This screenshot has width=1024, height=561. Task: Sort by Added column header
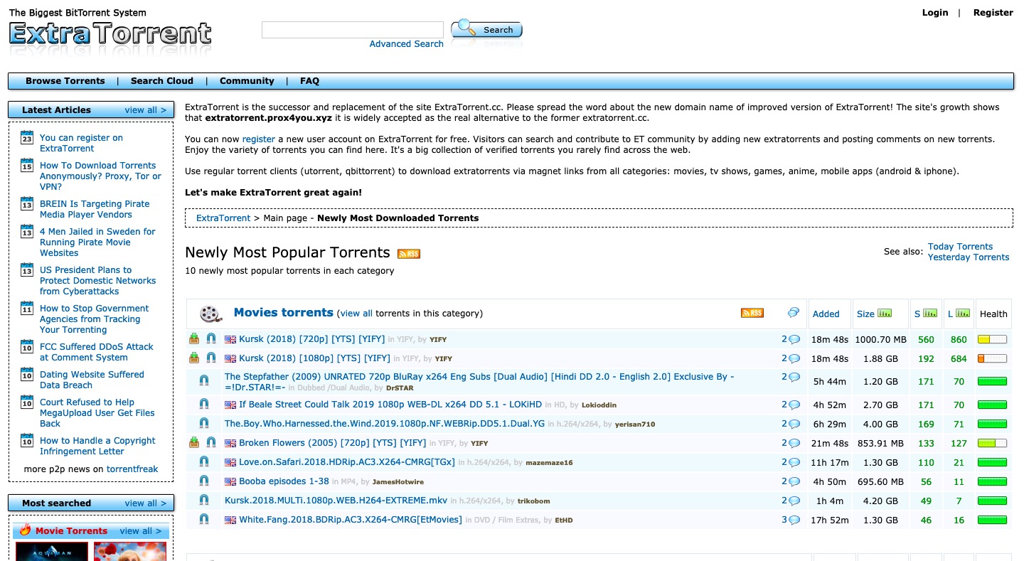[826, 314]
